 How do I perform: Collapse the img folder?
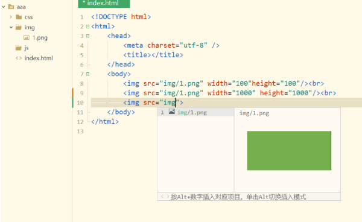(x=11, y=27)
